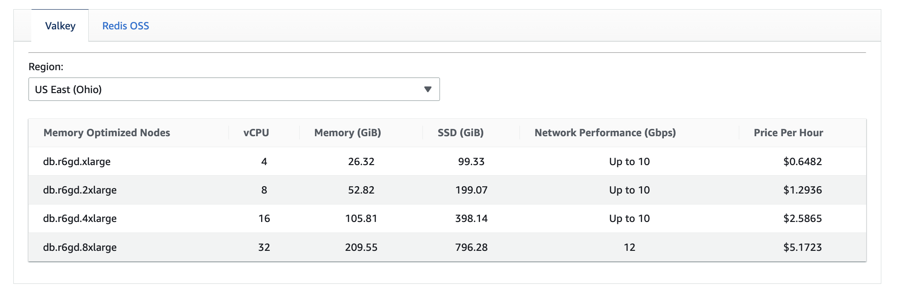Click the db.r6gd.2xlarge node name
The image size is (902, 299).
click(x=80, y=190)
